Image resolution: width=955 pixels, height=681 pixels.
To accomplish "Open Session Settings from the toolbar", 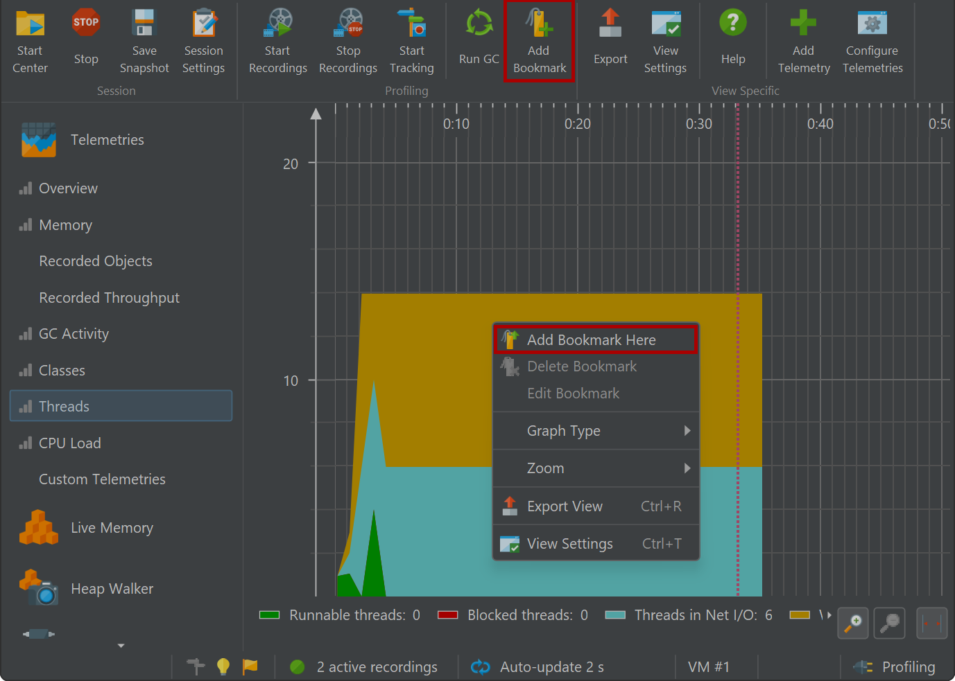I will [x=203, y=24].
